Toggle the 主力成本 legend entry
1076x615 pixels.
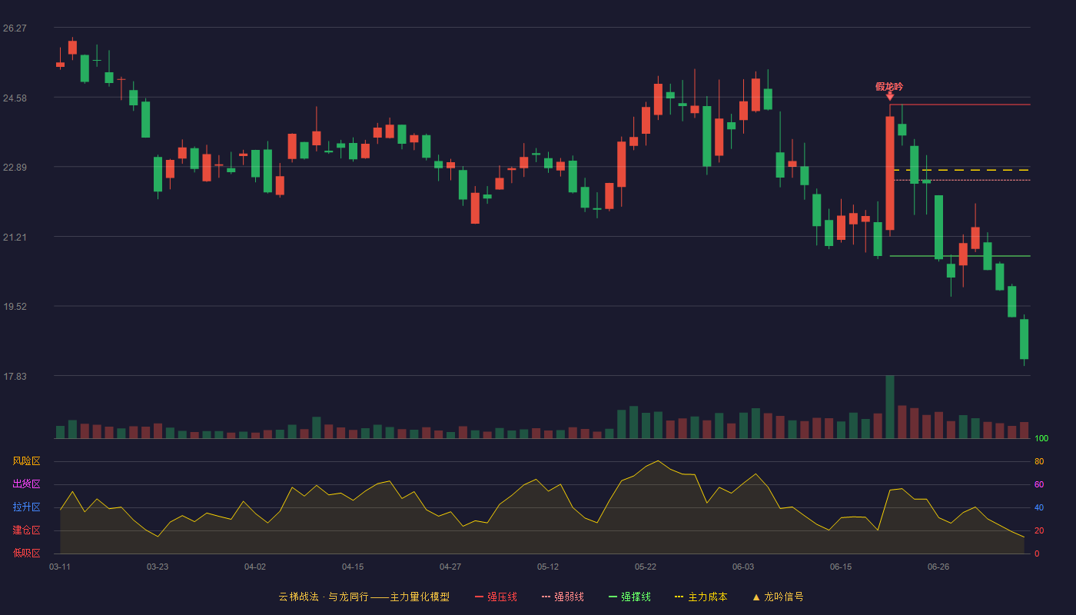701,597
